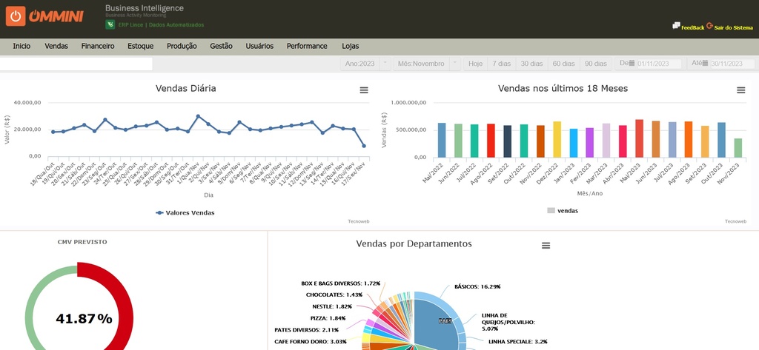Open the Financeiro menu
Screen dimensions: 759x350
click(x=98, y=47)
